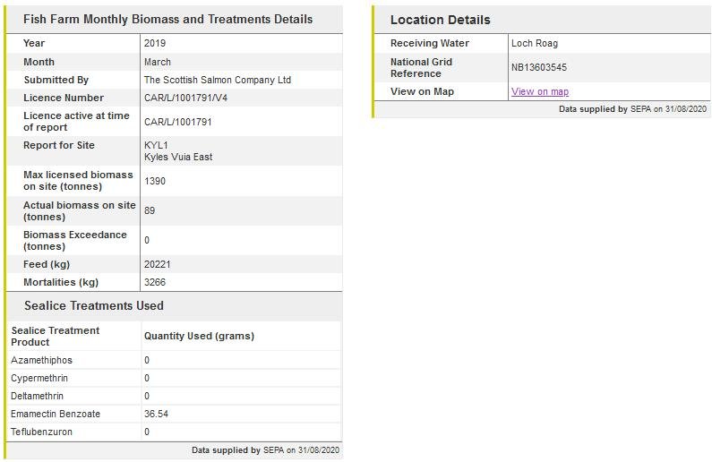This screenshot has width=712, height=462.
Task: Select the National Grid Reference value NB13603545
Action: 538,67
